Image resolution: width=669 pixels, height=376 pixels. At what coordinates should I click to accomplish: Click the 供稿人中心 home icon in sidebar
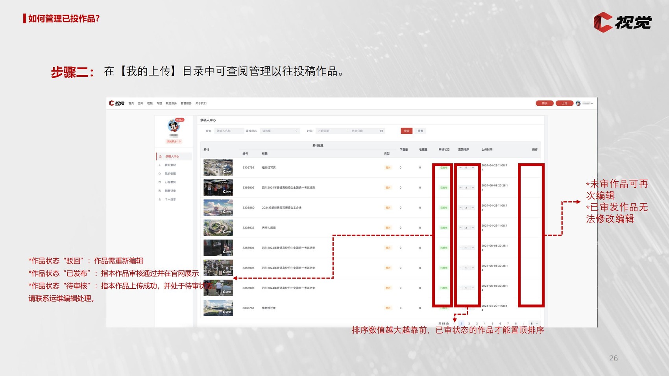click(x=160, y=157)
